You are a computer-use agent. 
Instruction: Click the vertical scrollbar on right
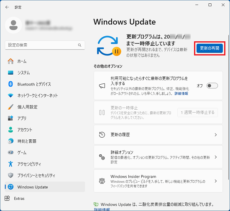click(x=228, y=108)
